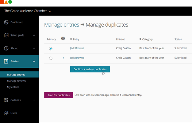Viewport: 192px width, 123px height.
Task: Click the Setup guide sidebar icon
Action: click(6, 35)
